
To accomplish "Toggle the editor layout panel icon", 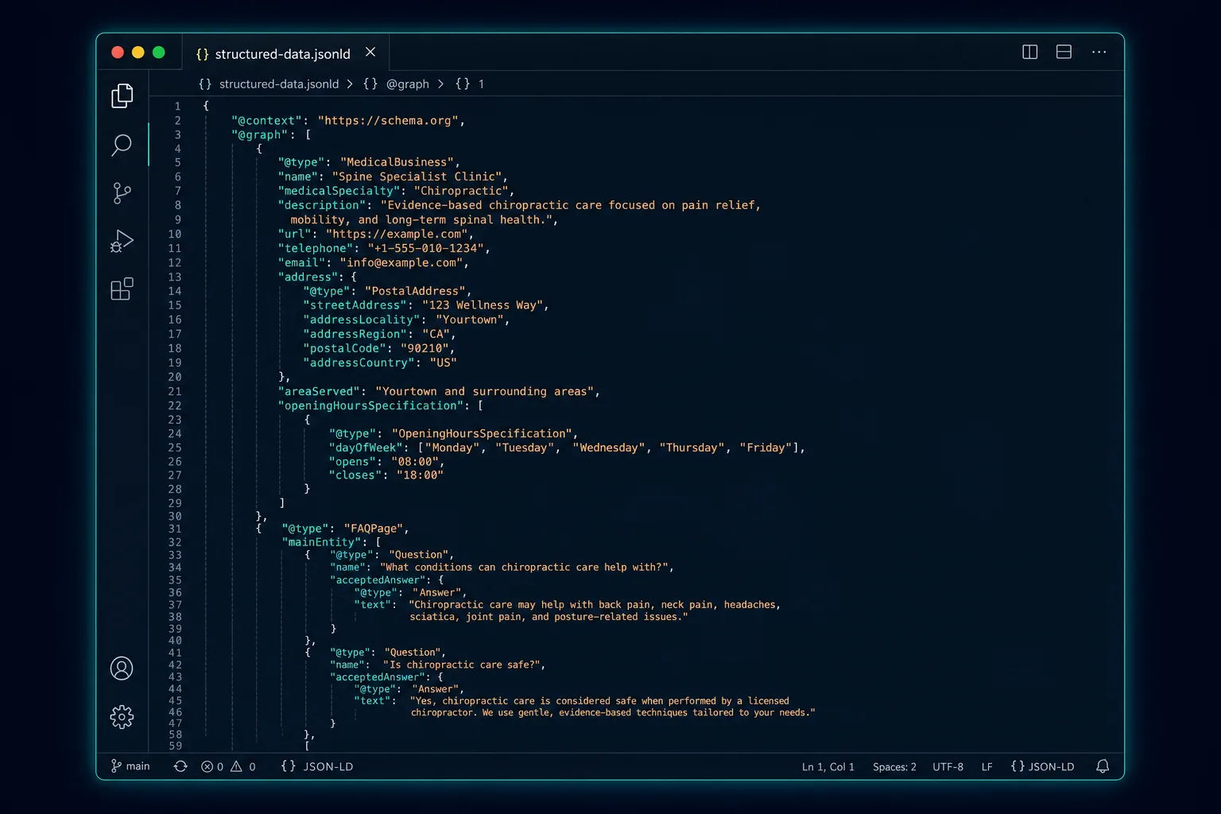I will (1064, 52).
